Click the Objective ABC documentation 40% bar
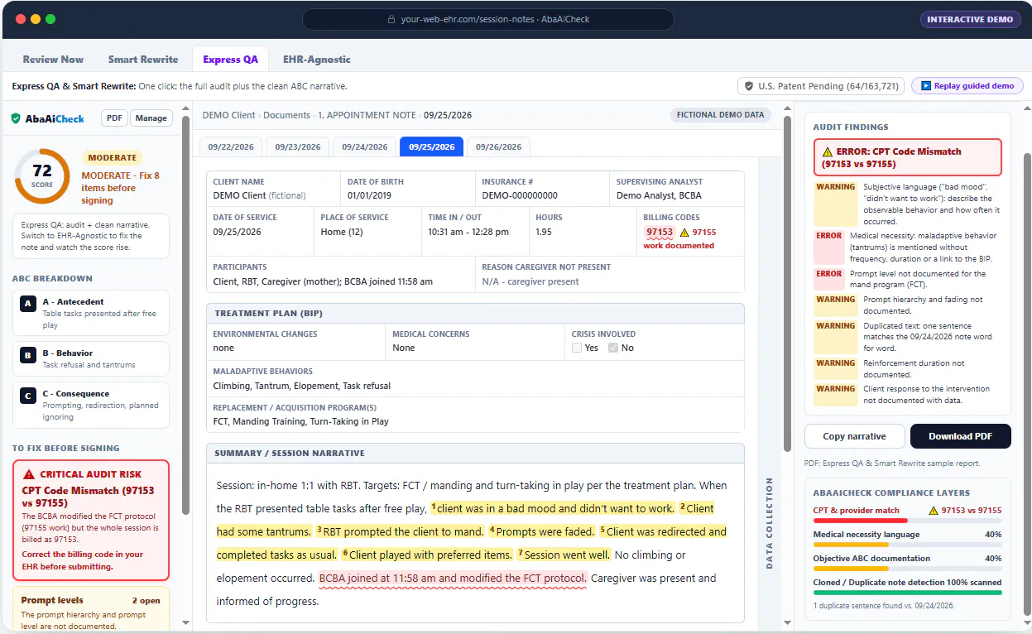The width and height of the screenshot is (1032, 634). [x=907, y=569]
